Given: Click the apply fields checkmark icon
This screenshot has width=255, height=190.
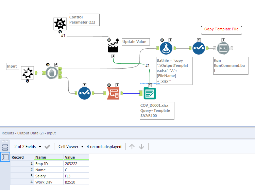Looking at the screenshot, I should [x=47, y=147].
